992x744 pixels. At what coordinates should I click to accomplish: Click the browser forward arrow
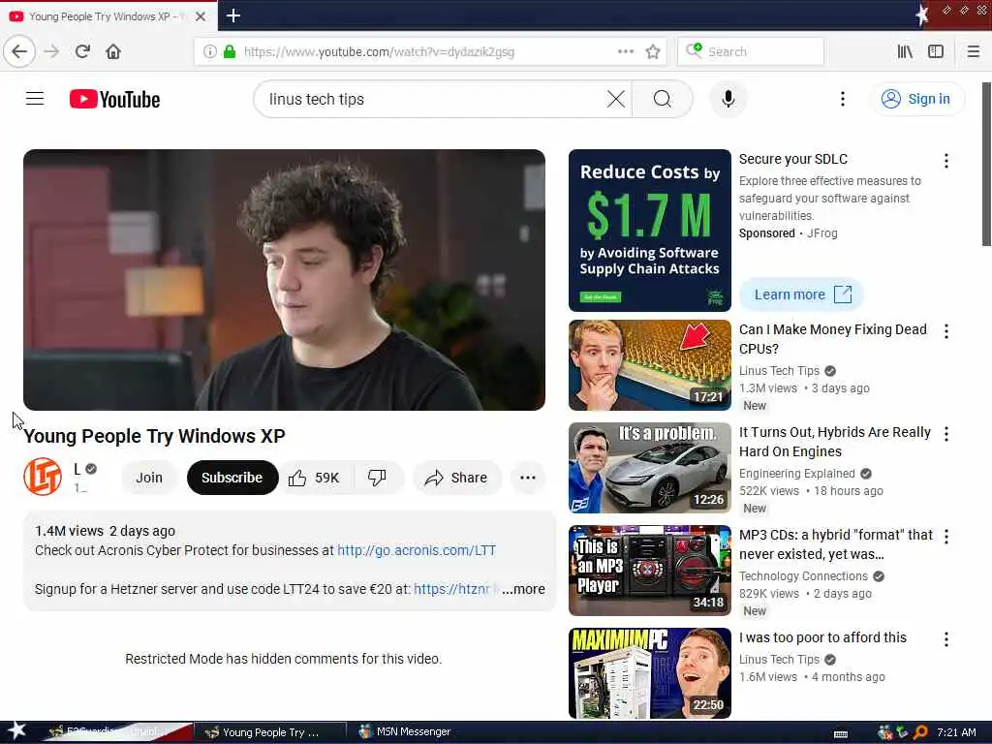coord(52,51)
